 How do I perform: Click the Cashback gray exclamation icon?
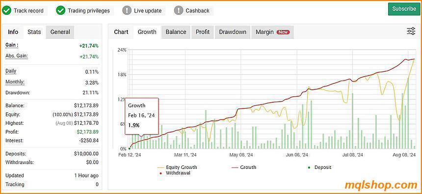point(179,10)
